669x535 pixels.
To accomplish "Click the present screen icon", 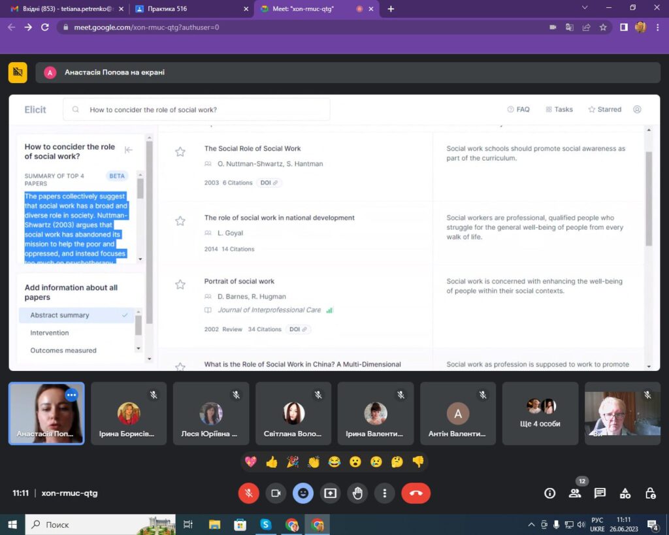I will click(330, 493).
